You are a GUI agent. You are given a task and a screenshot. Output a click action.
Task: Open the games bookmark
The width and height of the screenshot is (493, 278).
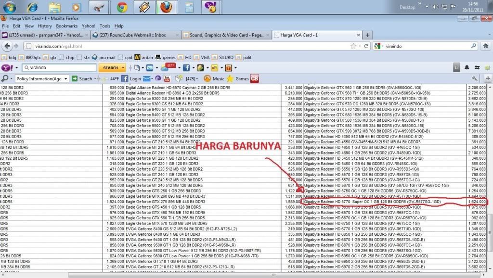coord(166,58)
